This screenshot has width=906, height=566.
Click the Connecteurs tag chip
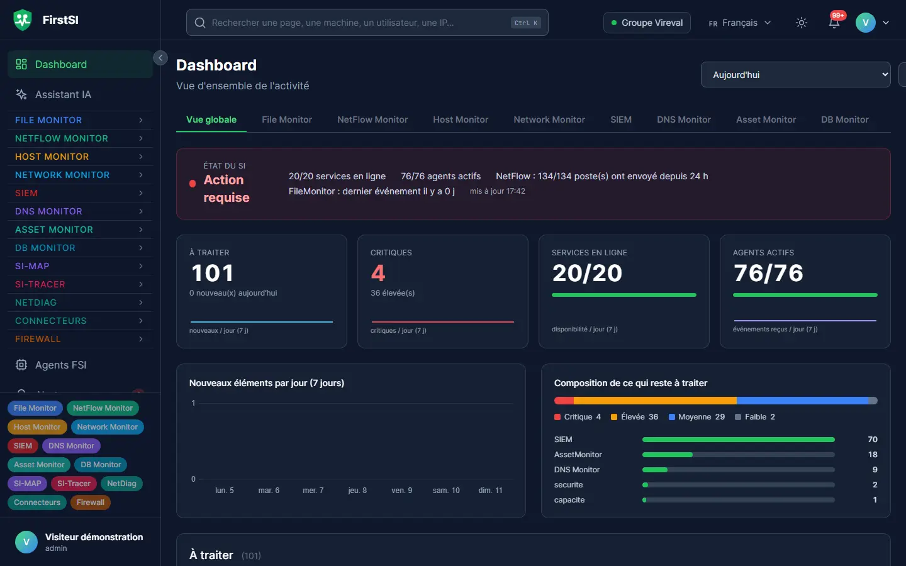coord(37,502)
